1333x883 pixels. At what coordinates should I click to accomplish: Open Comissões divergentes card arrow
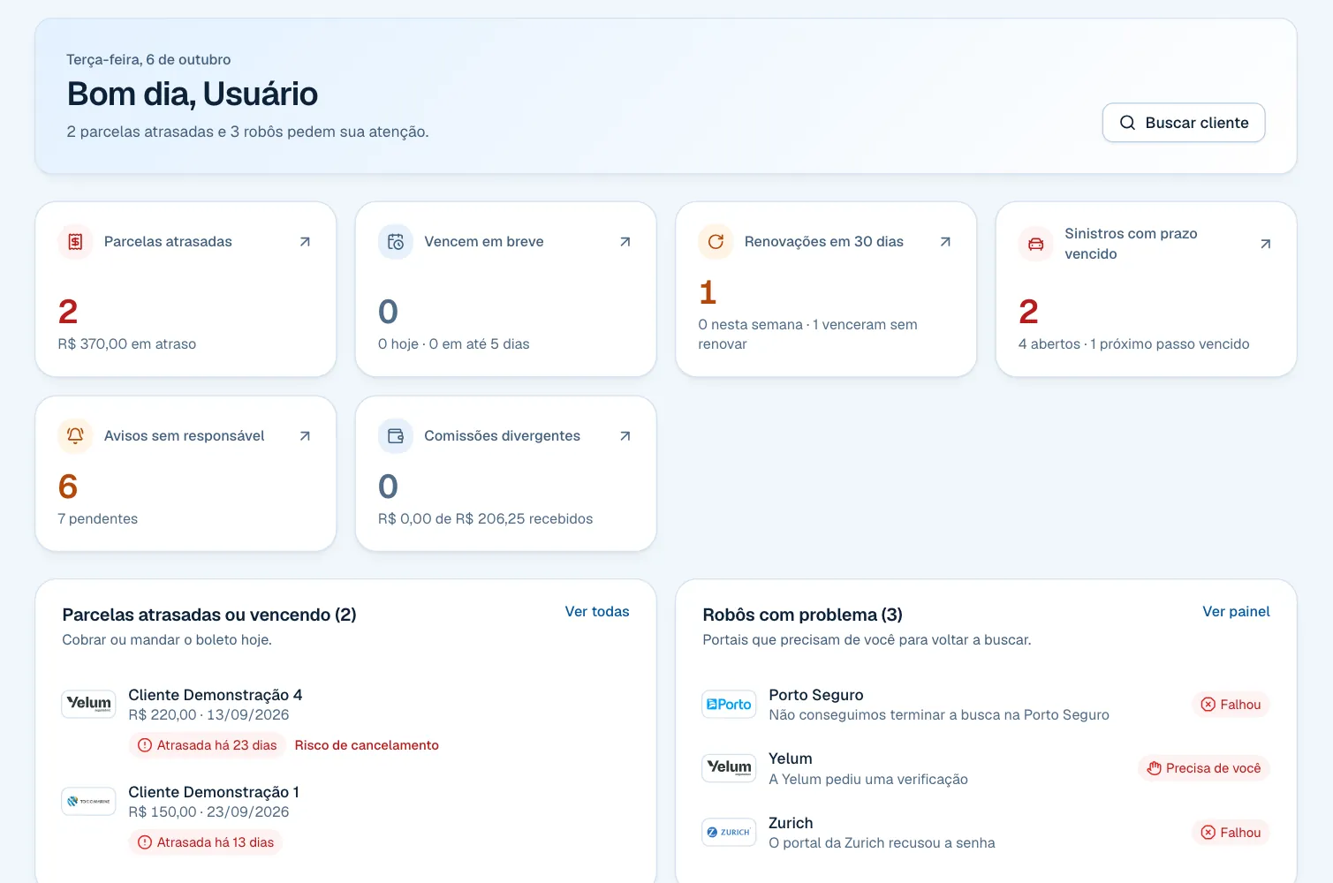pos(625,436)
